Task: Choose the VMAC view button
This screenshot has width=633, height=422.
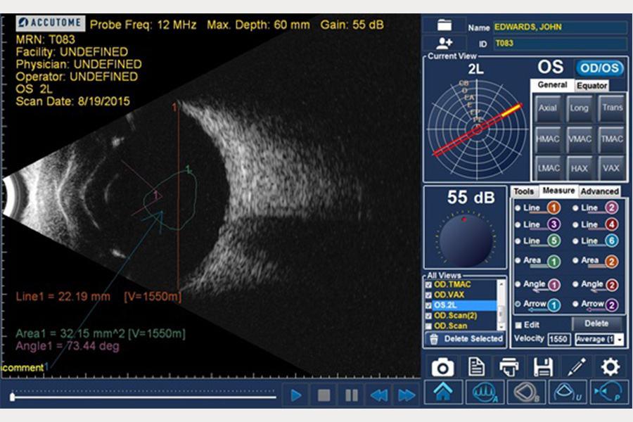Action: (x=580, y=139)
